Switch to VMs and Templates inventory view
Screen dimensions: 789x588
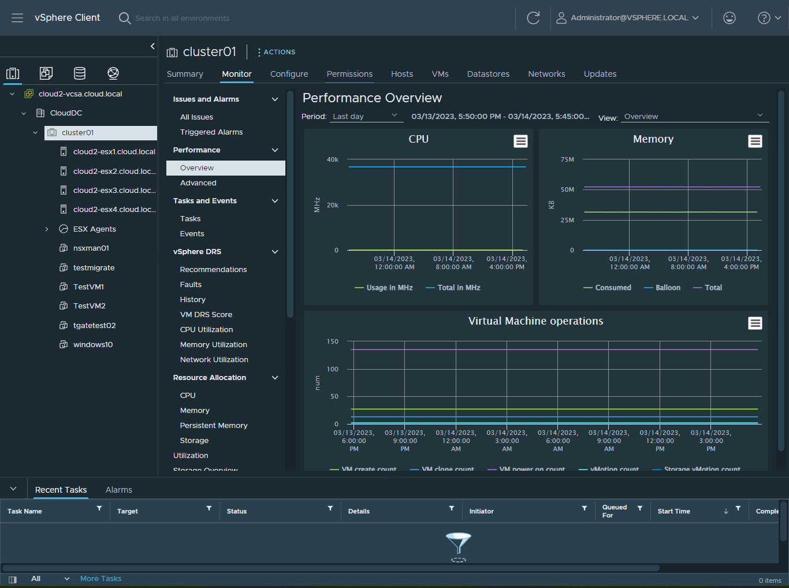tap(46, 73)
